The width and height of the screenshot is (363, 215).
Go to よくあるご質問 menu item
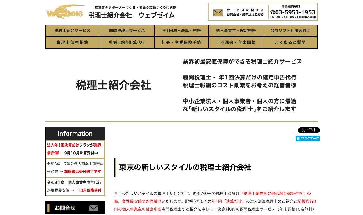290,42
